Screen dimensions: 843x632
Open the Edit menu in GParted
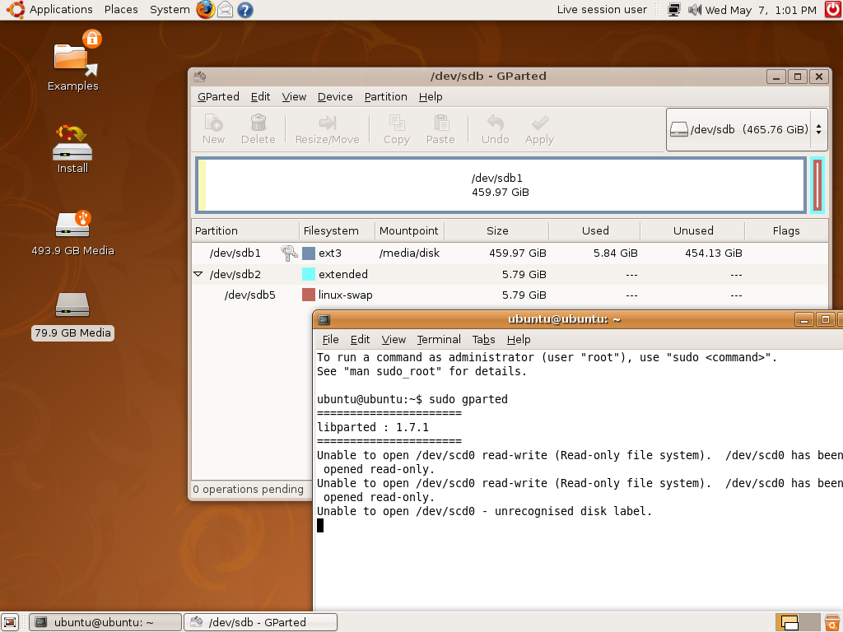click(260, 97)
